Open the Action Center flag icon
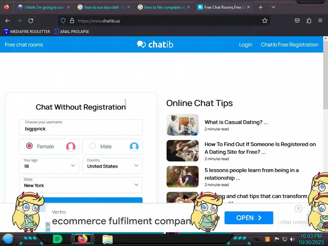The width and height of the screenshot is (328, 246). [276, 239]
